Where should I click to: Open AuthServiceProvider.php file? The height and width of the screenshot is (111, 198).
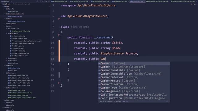tap(19, 78)
